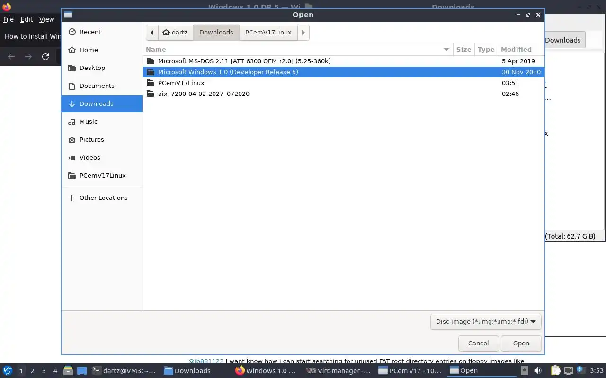
Task: Click the path bar forward arrow
Action: point(303,32)
